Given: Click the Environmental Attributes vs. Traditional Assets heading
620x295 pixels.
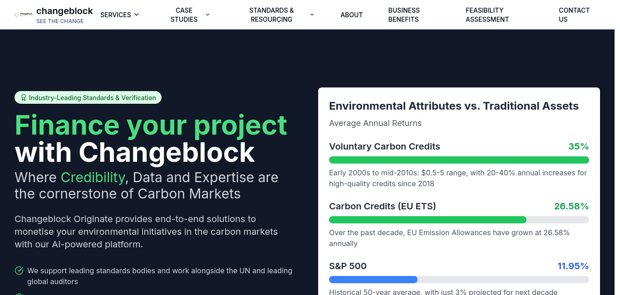Looking at the screenshot, I should pos(453,106).
